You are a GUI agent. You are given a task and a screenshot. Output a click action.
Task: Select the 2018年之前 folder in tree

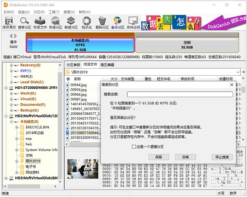click(35, 133)
